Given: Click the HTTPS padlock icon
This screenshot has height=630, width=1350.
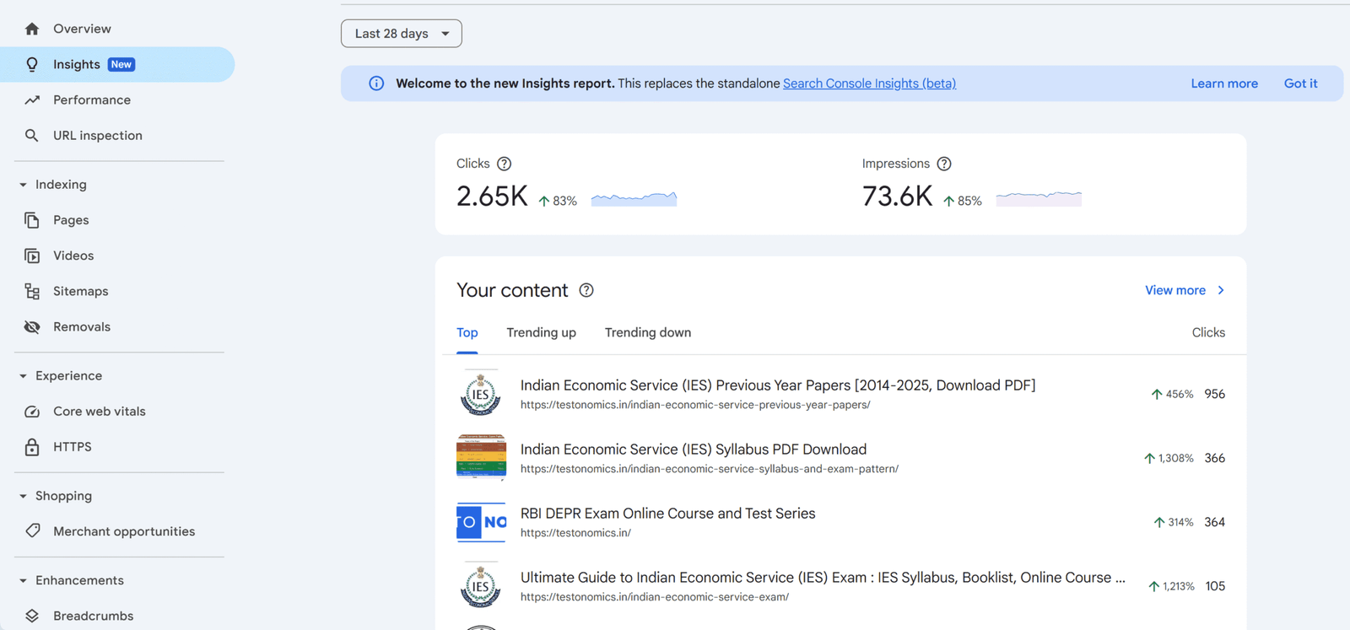Looking at the screenshot, I should tap(32, 447).
